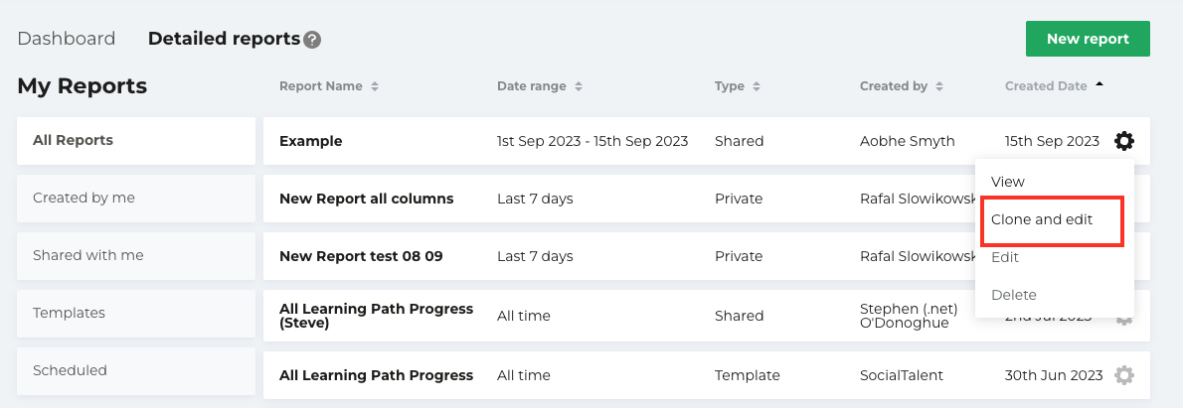Sort by Date range column arrows

click(x=579, y=86)
